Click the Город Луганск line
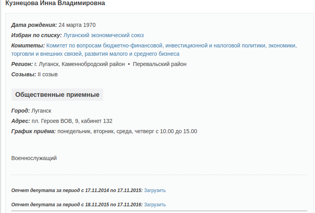 [x=31, y=111]
